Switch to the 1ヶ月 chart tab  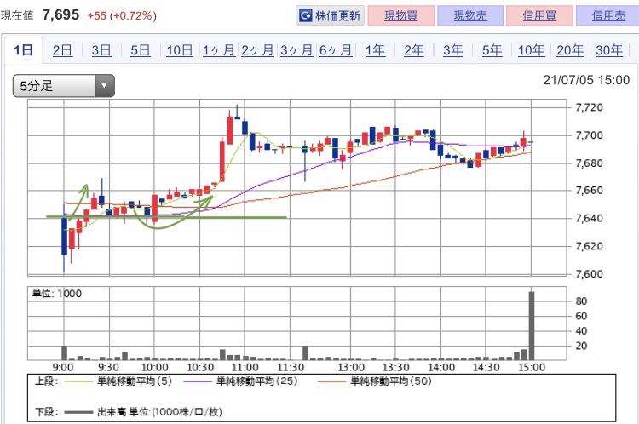pyautogui.click(x=219, y=50)
